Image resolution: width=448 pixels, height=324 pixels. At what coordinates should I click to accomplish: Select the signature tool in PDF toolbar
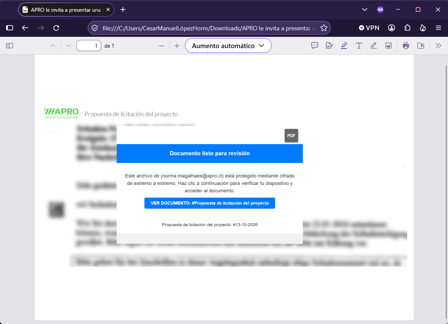click(x=329, y=46)
